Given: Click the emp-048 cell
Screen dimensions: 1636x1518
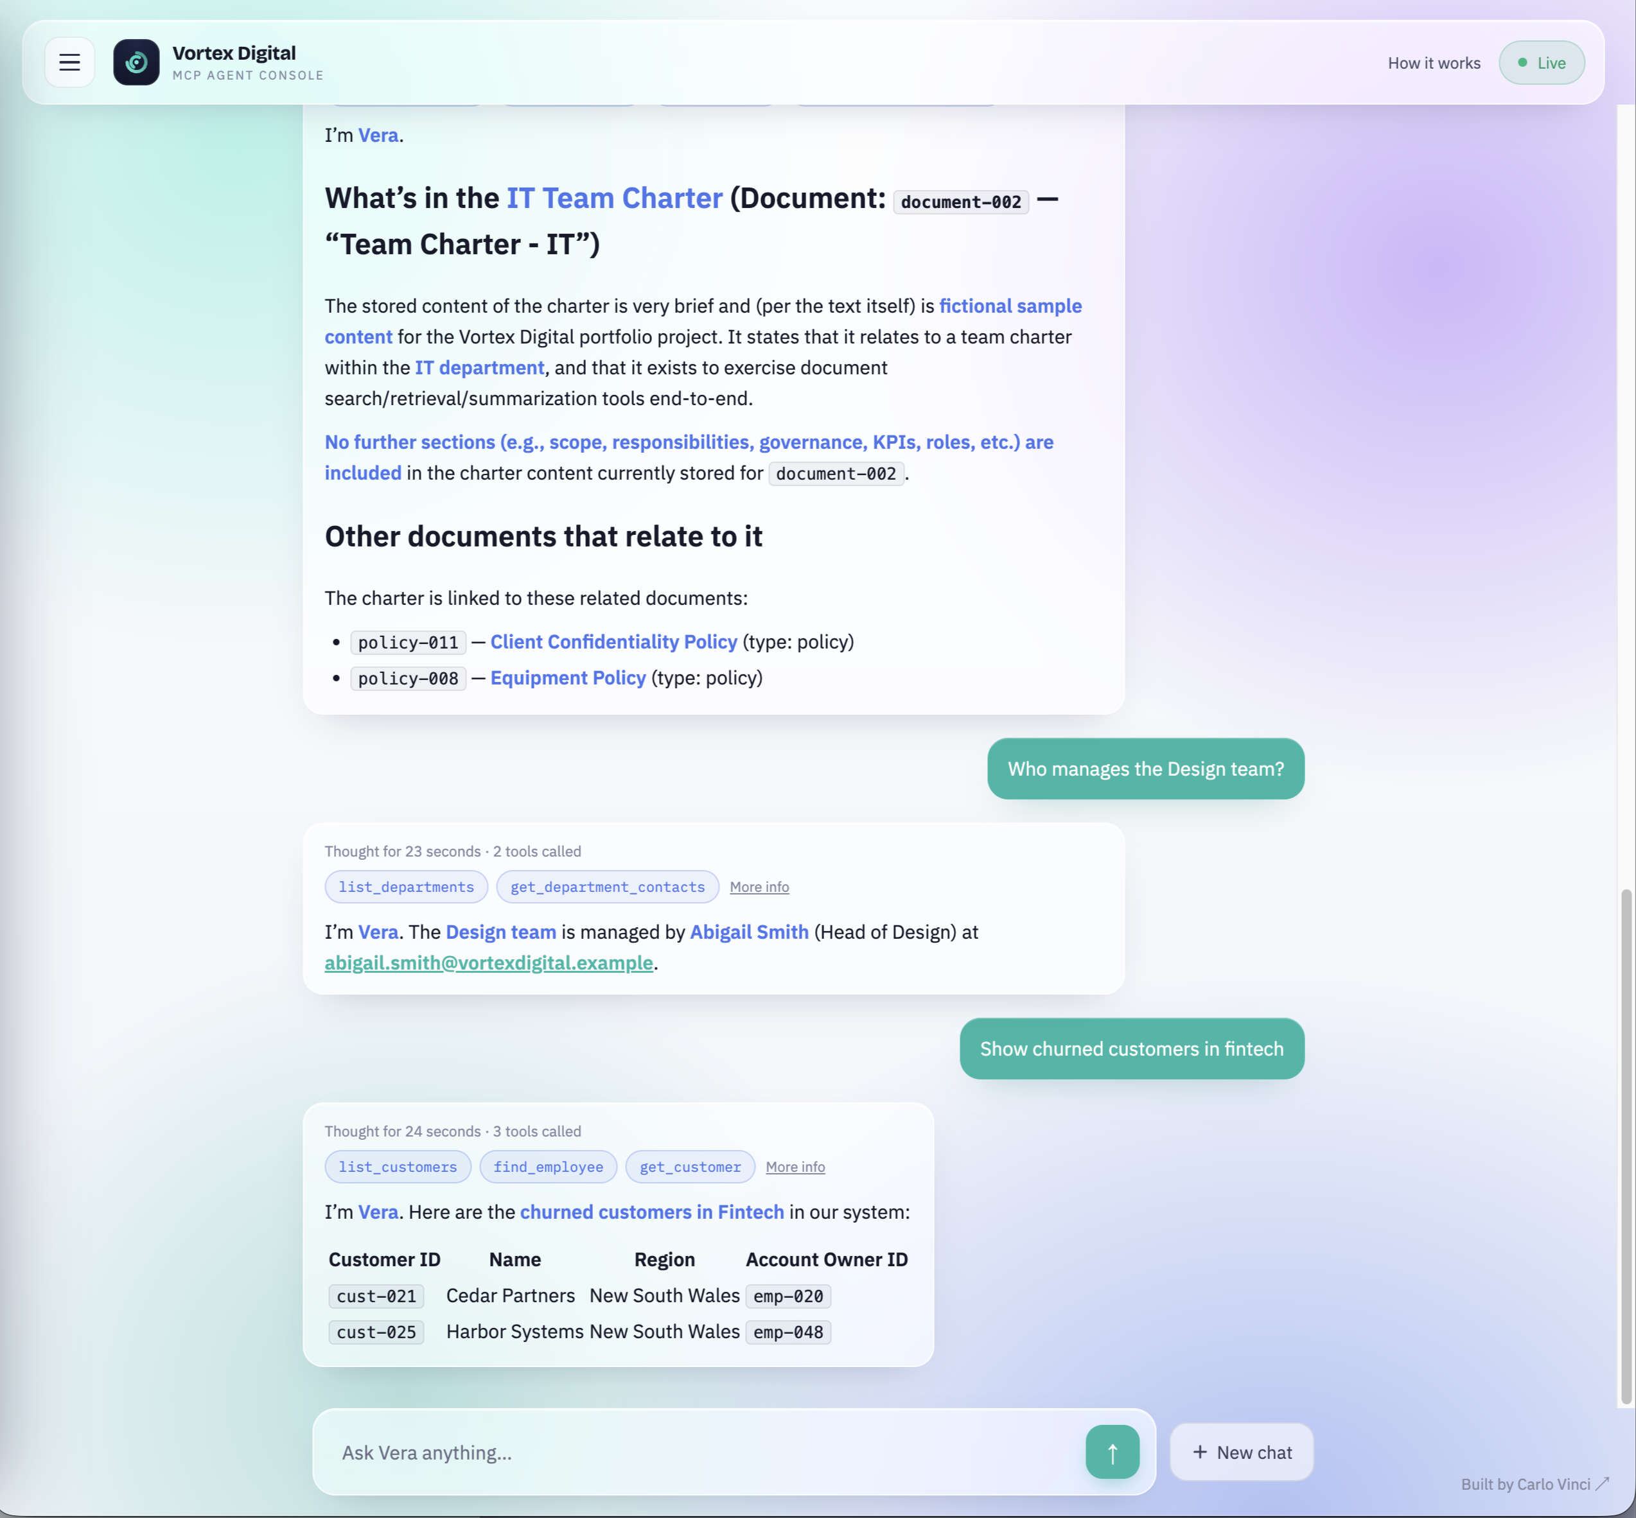Looking at the screenshot, I should (x=788, y=1332).
